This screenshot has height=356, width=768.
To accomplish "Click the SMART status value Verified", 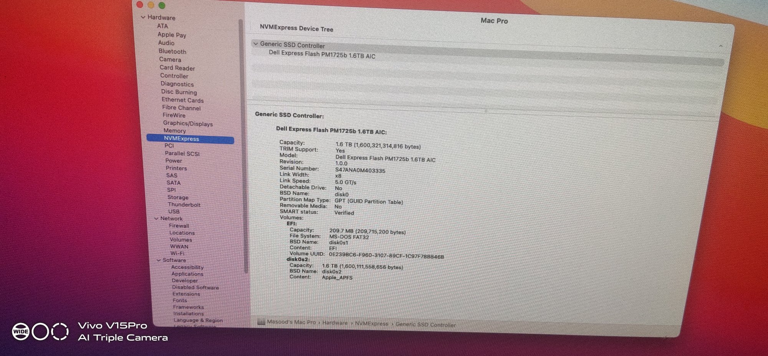I will tap(344, 213).
